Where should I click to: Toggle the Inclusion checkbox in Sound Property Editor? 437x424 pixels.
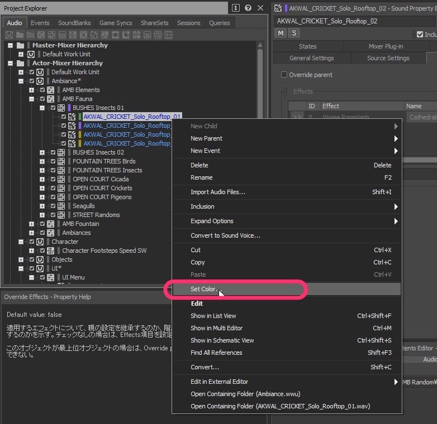pyautogui.click(x=420, y=35)
